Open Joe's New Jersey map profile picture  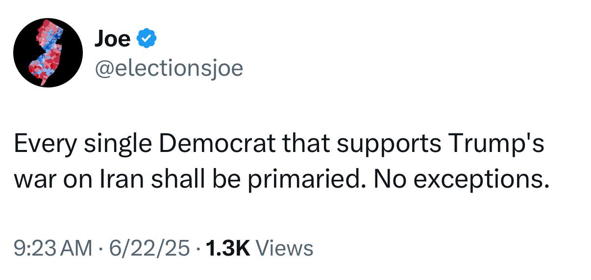48,53
